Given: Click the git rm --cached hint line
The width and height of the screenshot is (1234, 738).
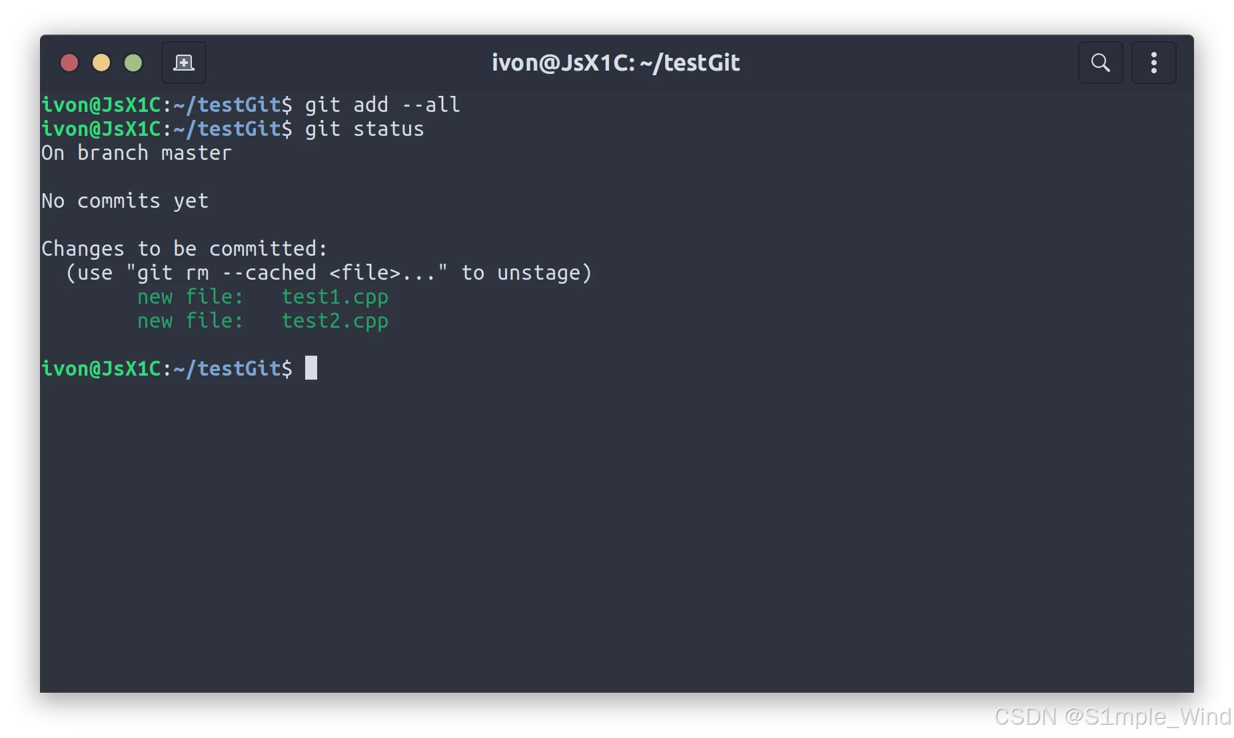Looking at the screenshot, I should point(328,272).
